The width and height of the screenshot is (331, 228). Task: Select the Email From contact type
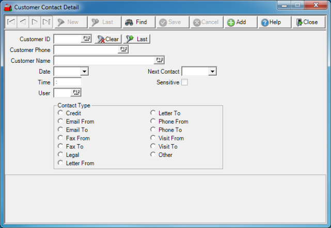61,122
